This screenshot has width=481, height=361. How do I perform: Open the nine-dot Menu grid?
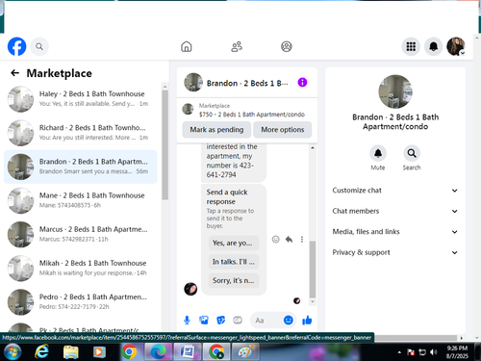411,46
